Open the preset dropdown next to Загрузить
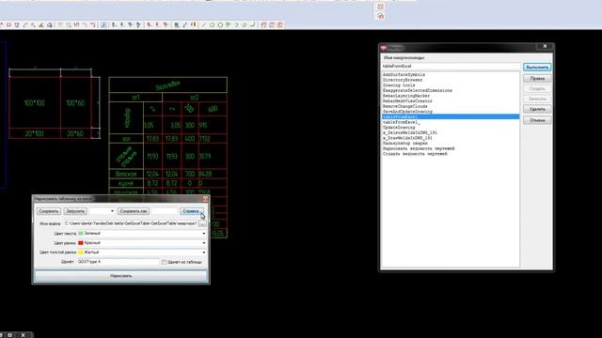Viewport: 602px width, 338px height. pos(112,211)
